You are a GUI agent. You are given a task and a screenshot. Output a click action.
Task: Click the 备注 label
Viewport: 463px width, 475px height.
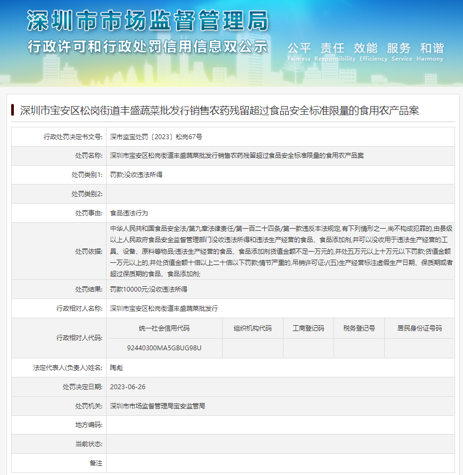point(96,463)
